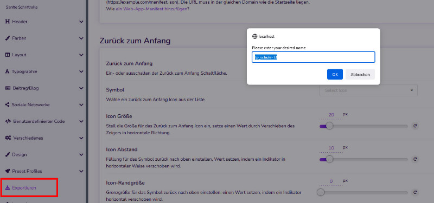Click the Icon Größe slider handle
This screenshot has height=203, width=434.
tap(329, 126)
